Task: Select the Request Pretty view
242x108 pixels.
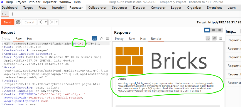Action: pos(6,39)
